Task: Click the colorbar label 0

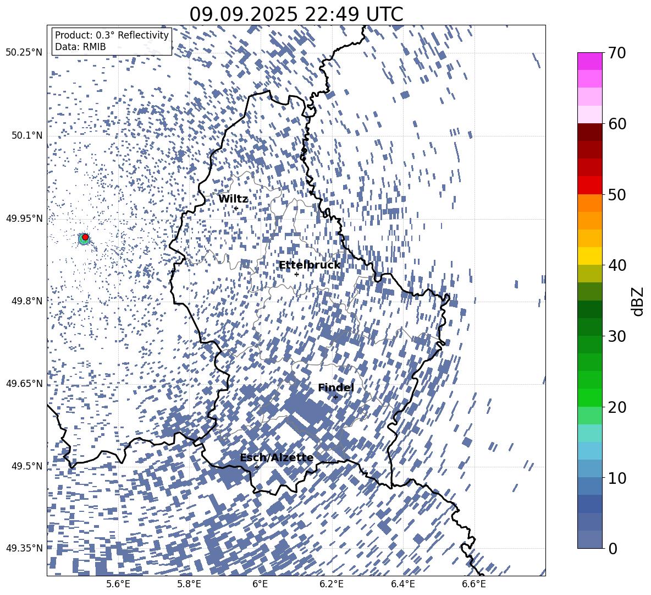Action: click(613, 548)
